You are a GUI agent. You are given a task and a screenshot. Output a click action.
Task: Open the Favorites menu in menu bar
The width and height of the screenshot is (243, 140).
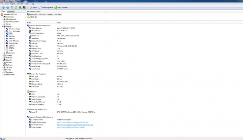click(20, 4)
